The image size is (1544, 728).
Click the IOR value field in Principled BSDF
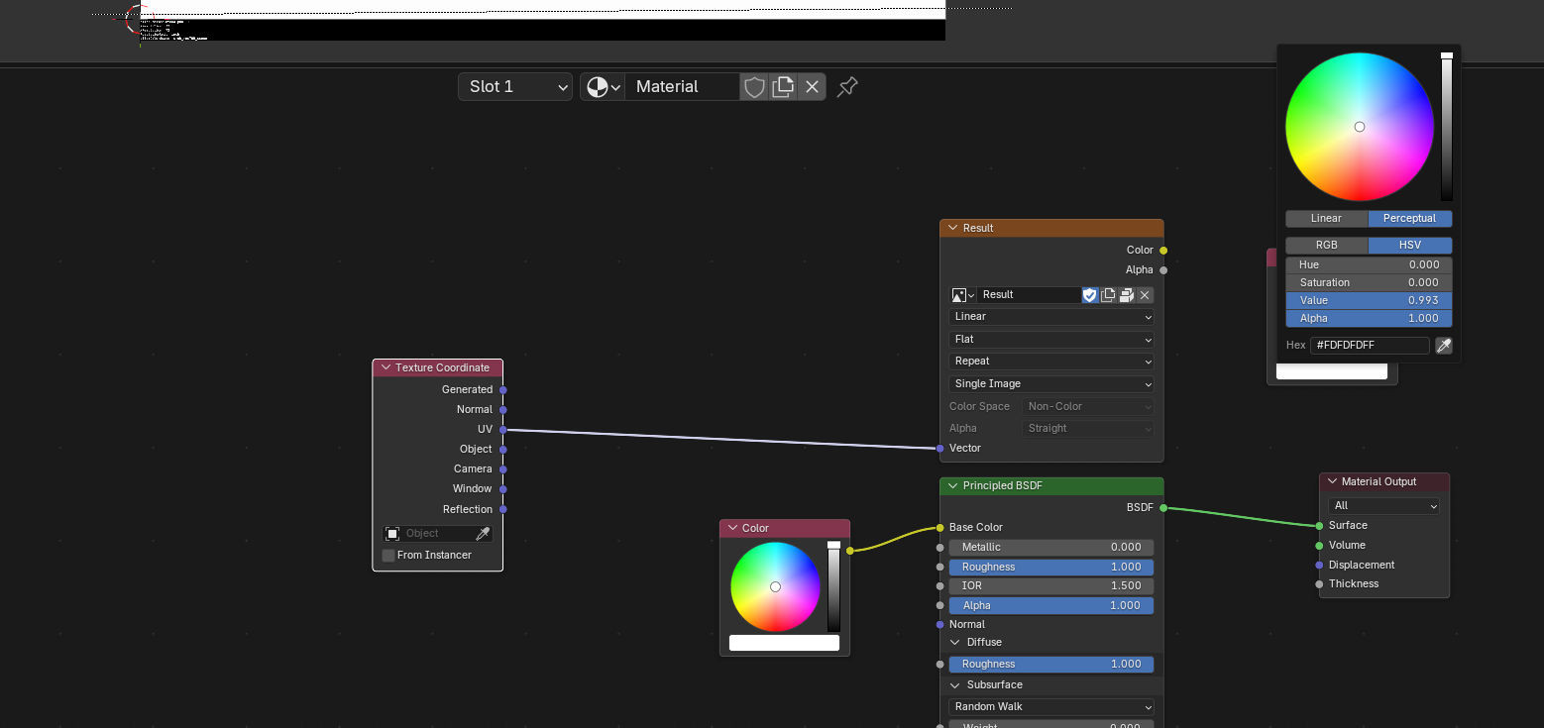tap(1051, 586)
